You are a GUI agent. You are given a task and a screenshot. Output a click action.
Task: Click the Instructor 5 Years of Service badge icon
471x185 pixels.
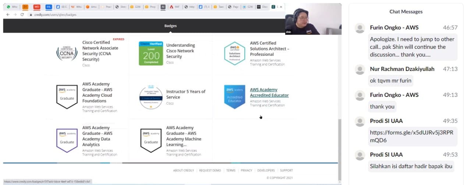click(x=151, y=98)
